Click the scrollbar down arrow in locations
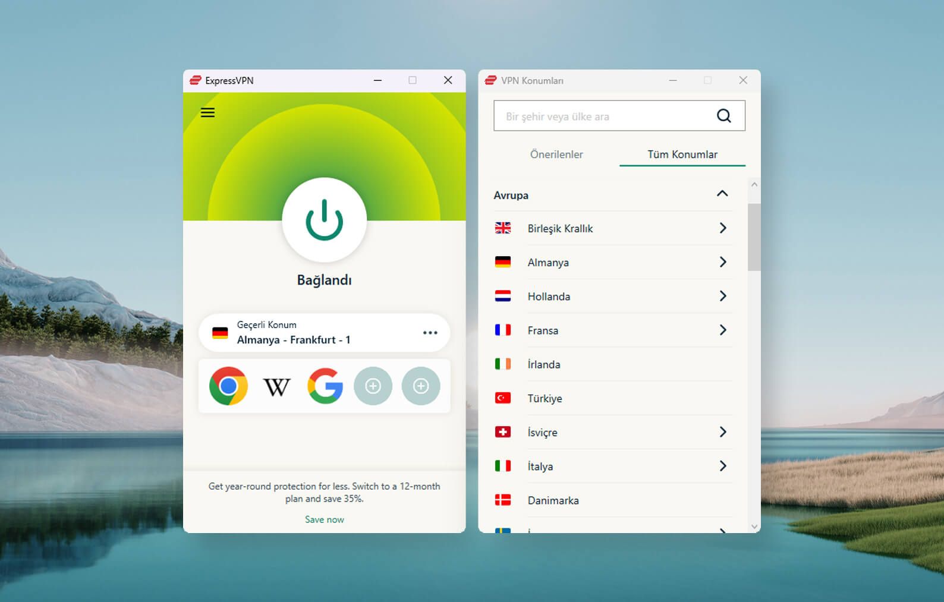This screenshot has height=602, width=944. pyautogui.click(x=754, y=527)
